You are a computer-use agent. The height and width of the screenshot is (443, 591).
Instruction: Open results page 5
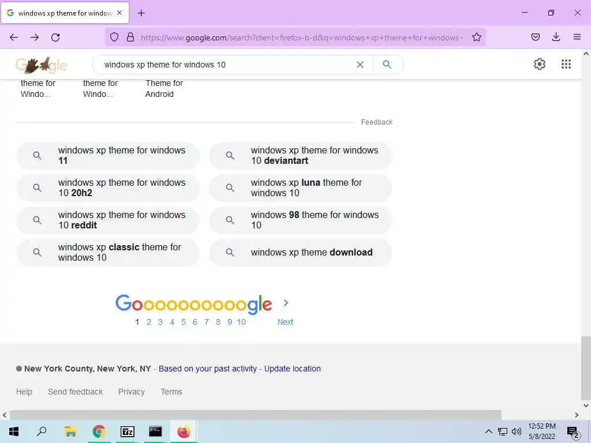[x=184, y=322]
